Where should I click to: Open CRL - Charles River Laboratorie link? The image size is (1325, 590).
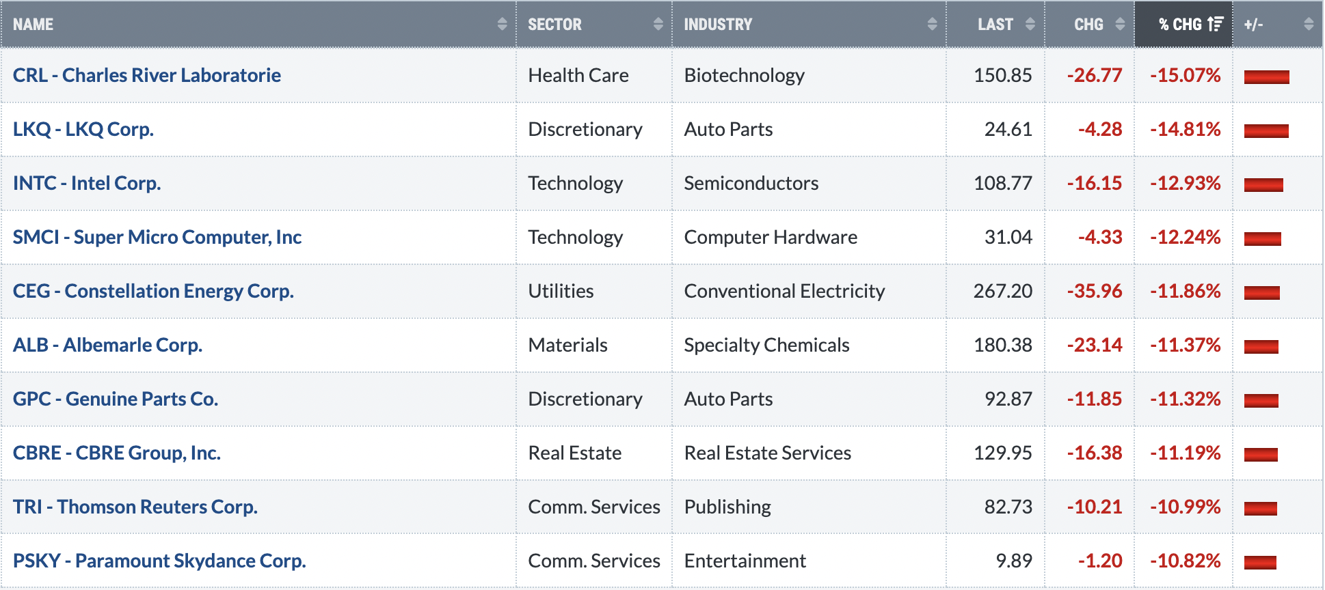(147, 75)
